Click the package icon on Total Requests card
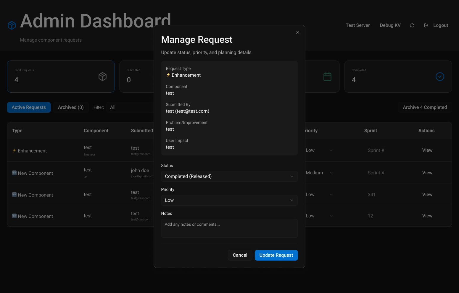 [102, 76]
